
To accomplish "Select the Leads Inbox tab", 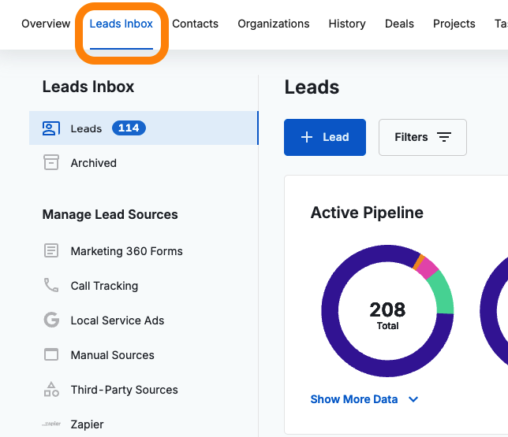I will coord(121,24).
